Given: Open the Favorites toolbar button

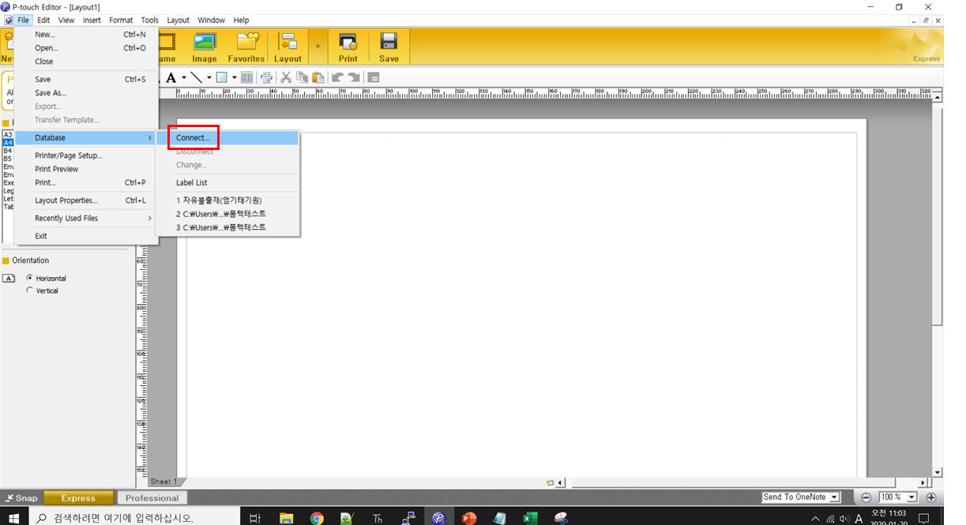Looking at the screenshot, I should (246, 47).
